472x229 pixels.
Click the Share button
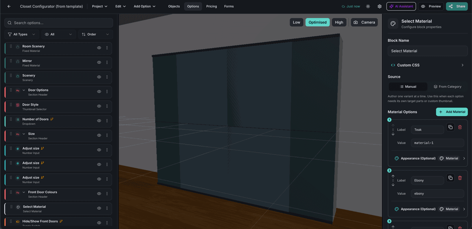(x=457, y=6)
